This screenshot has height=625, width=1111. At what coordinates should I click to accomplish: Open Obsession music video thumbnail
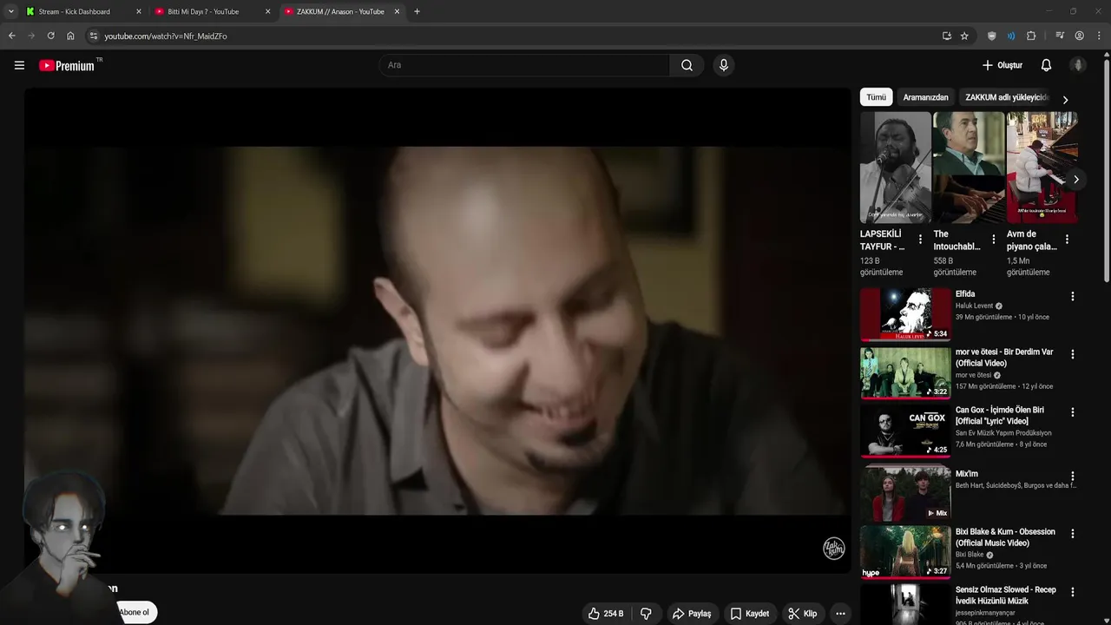(905, 552)
